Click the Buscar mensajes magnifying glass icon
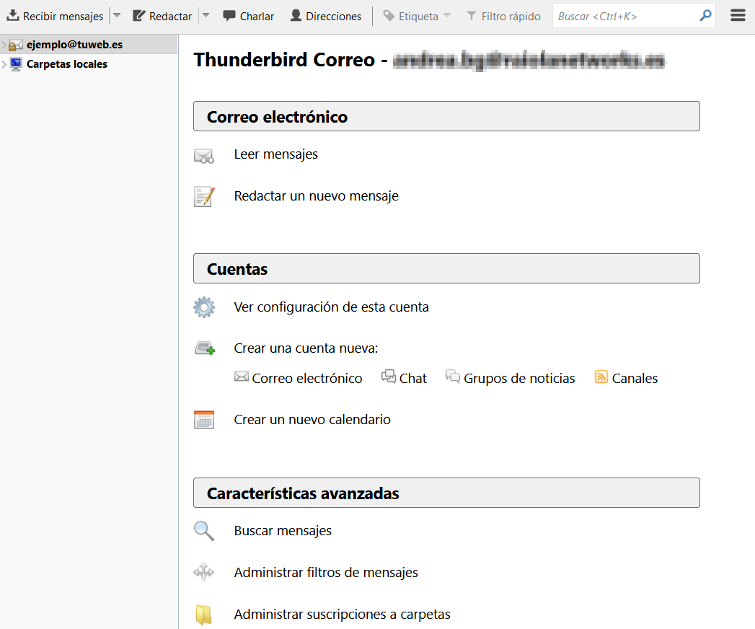Image resolution: width=755 pixels, height=629 pixels. (204, 531)
